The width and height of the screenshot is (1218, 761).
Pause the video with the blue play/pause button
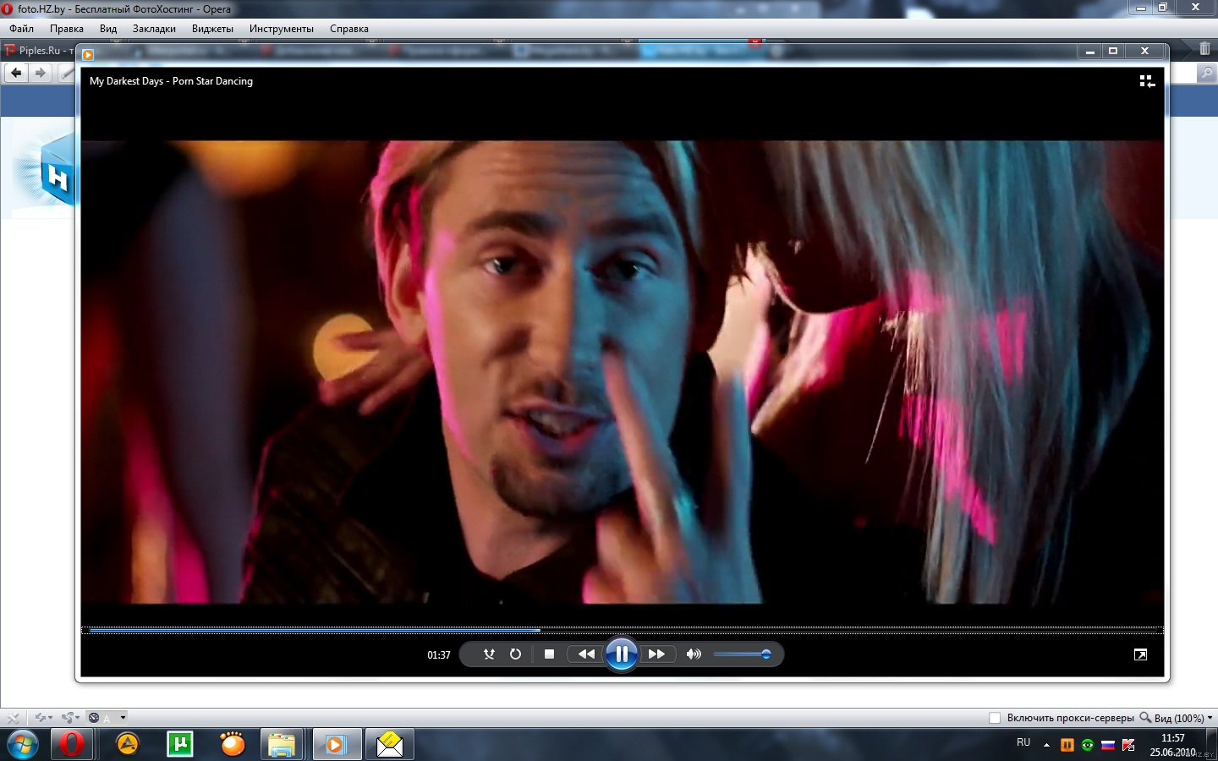[x=621, y=654]
